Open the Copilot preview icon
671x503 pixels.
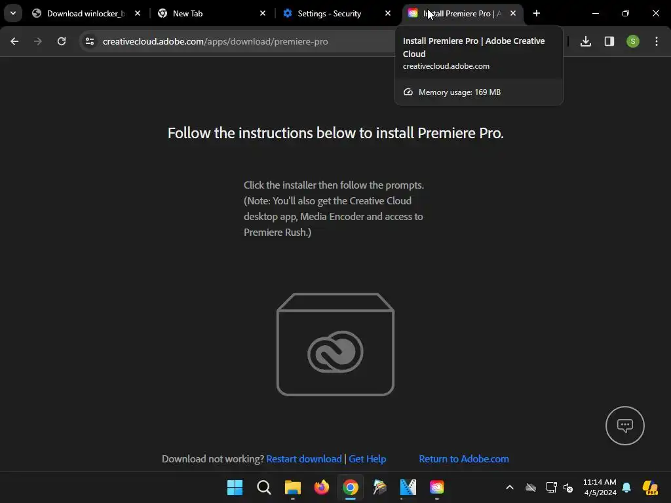pos(650,487)
